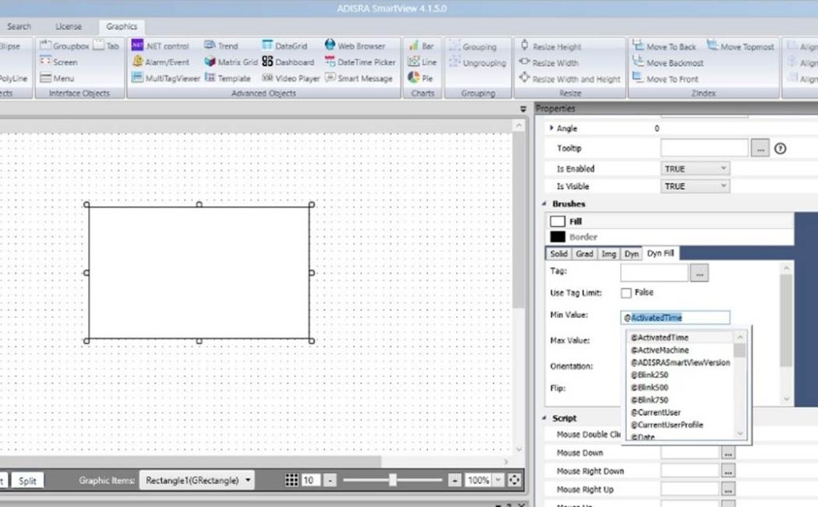Insert a Web Browser object
Image resolution: width=818 pixels, height=507 pixels.
[x=355, y=46]
